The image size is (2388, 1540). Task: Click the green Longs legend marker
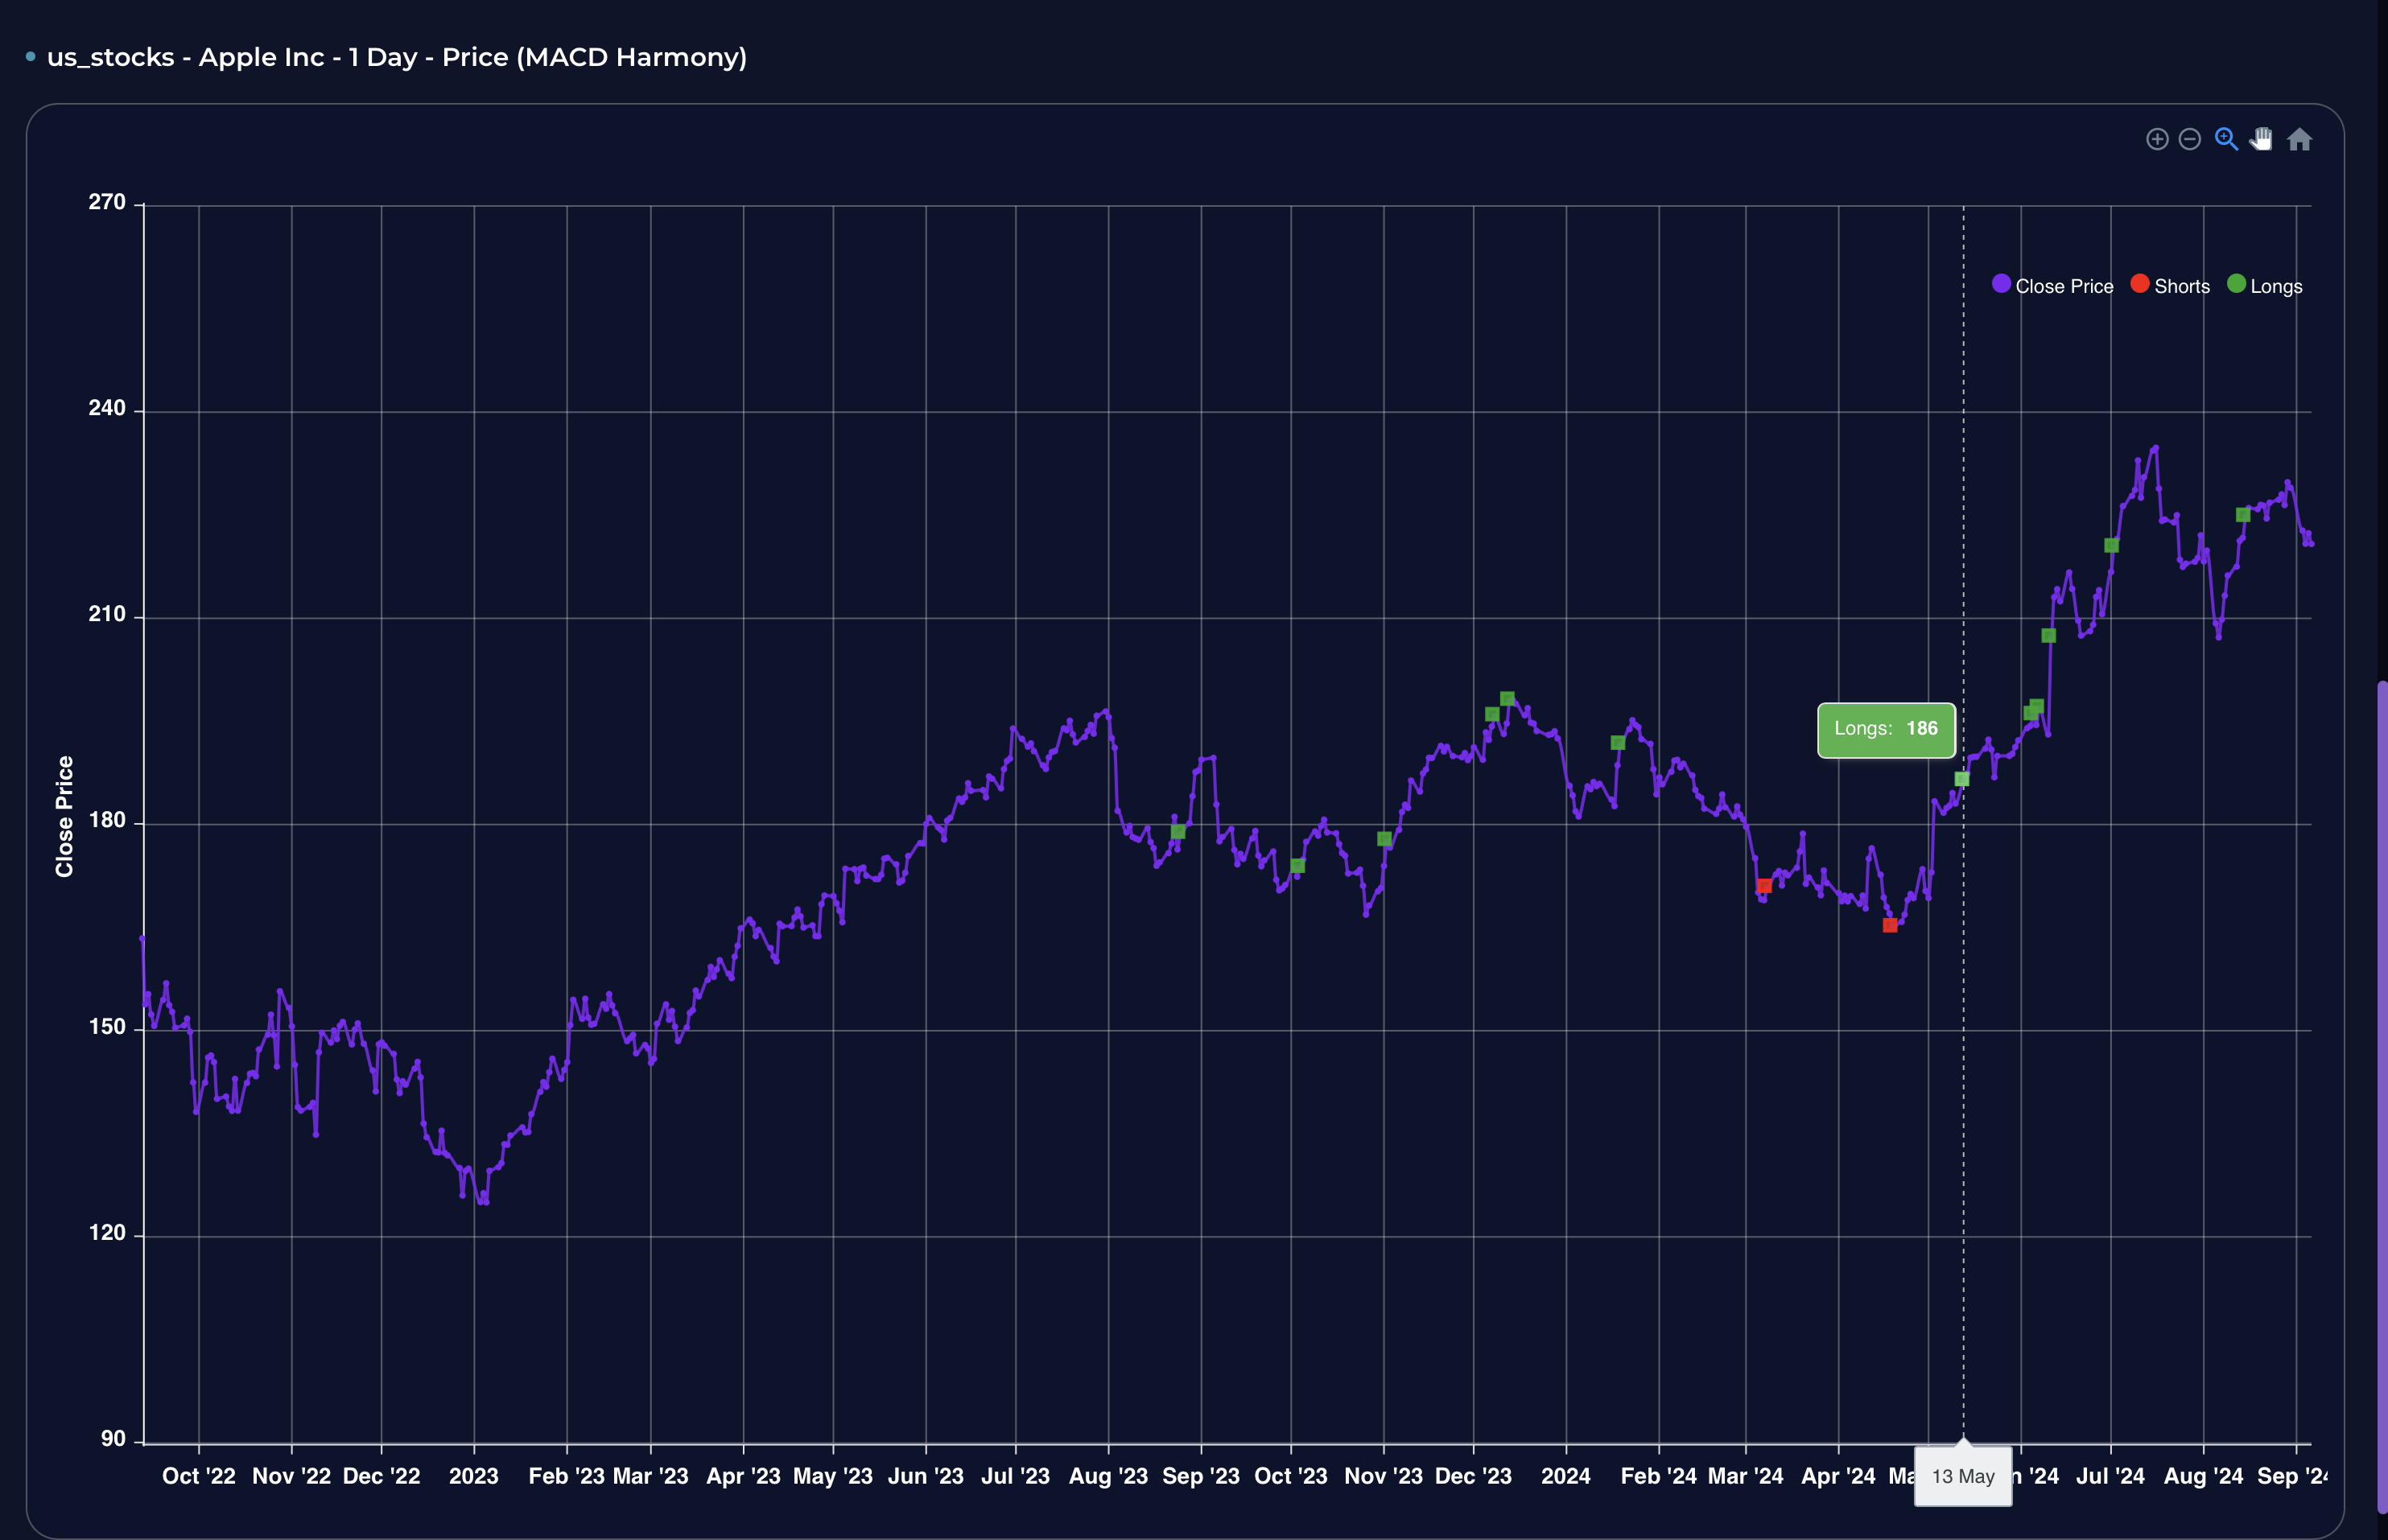[2237, 284]
